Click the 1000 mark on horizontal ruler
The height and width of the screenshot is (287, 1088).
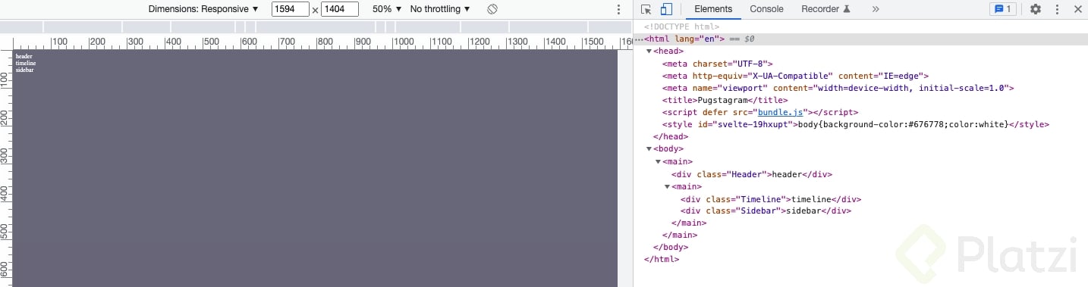(x=404, y=42)
